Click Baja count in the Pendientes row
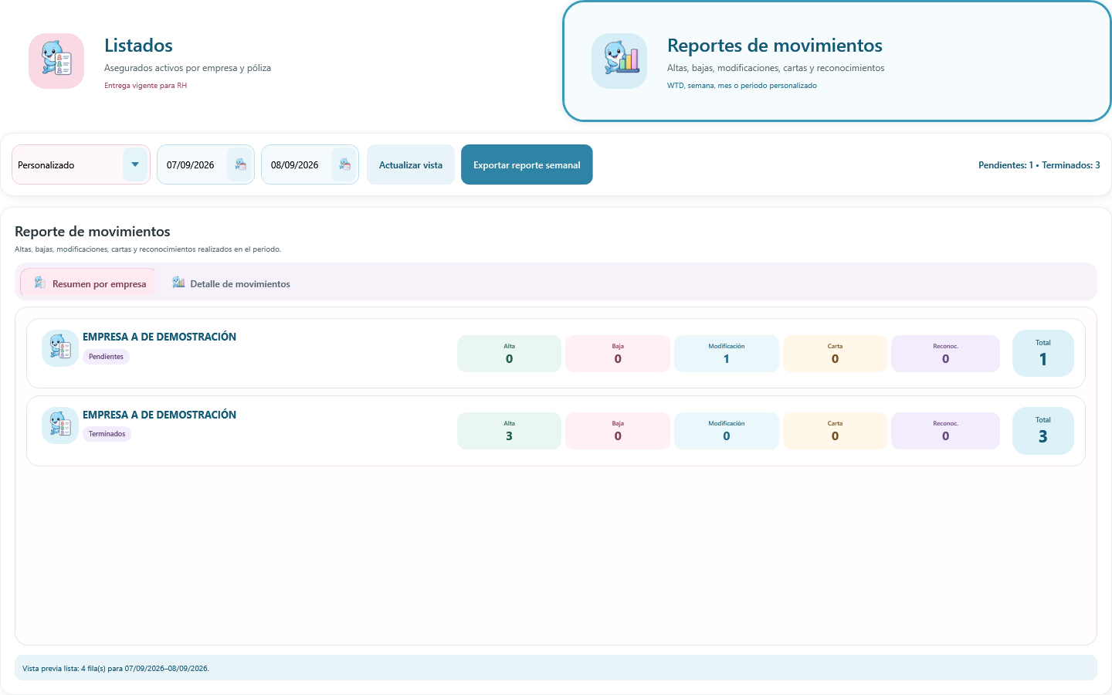 [618, 354]
